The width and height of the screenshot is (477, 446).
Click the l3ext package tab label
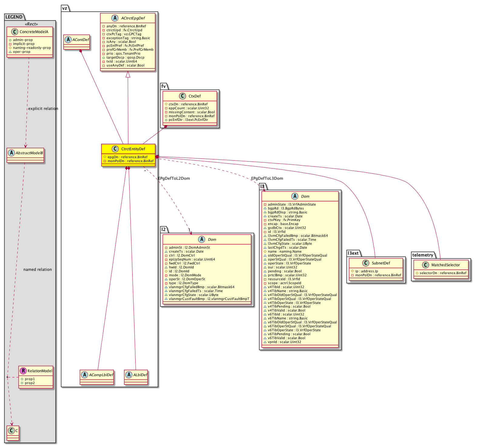[x=353, y=253]
